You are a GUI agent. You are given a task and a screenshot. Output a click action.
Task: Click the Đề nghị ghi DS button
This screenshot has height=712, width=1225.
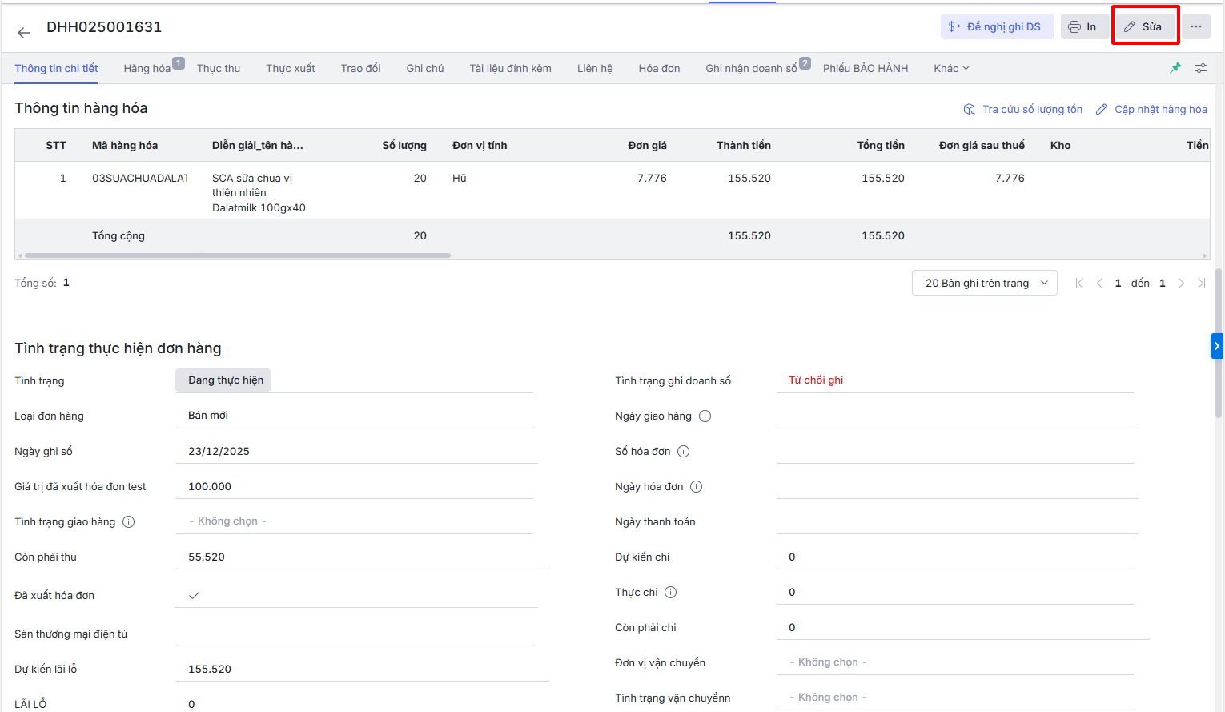click(994, 26)
